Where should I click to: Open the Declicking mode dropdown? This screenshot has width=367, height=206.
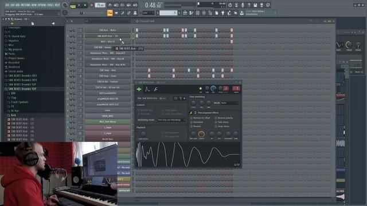tap(171, 120)
